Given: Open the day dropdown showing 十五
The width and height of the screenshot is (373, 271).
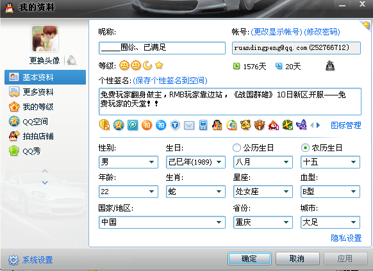Looking at the screenshot, I should (x=331, y=162).
